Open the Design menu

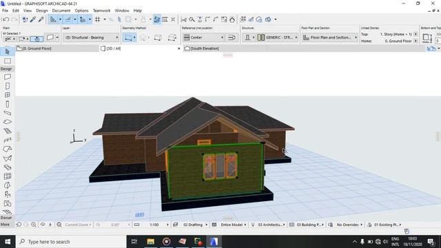(x=41, y=11)
